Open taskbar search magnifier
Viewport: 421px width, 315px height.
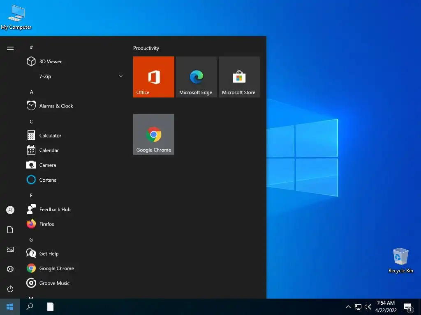point(30,307)
